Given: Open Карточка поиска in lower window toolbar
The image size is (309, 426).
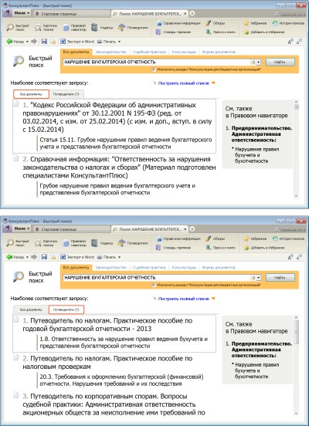Looking at the screenshot, I should tap(46, 243).
